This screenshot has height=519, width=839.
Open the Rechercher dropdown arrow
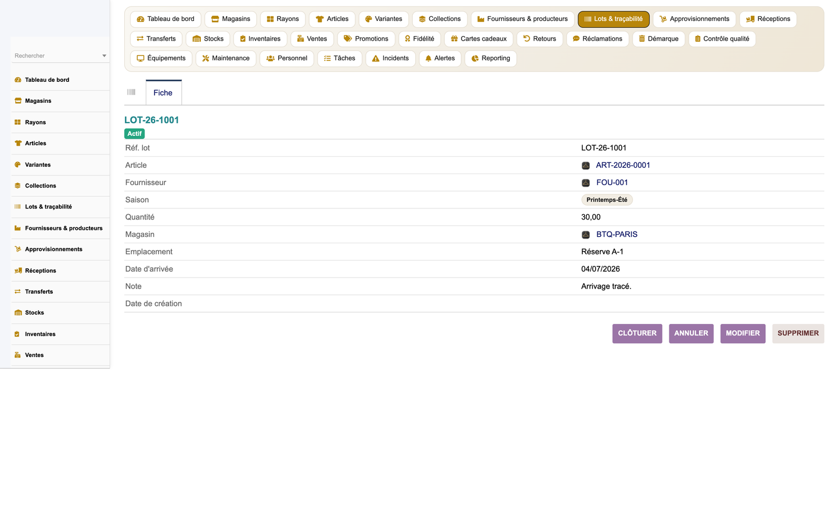[x=105, y=56]
